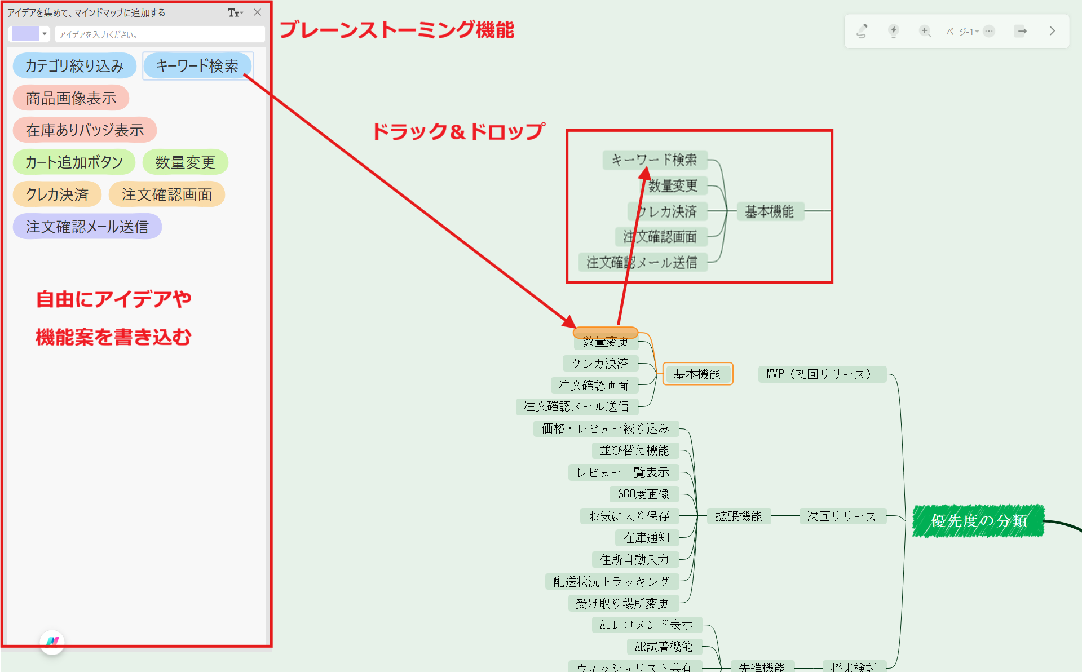Open the freehand pen drawing tool
The height and width of the screenshot is (672, 1082).
pyautogui.click(x=862, y=31)
